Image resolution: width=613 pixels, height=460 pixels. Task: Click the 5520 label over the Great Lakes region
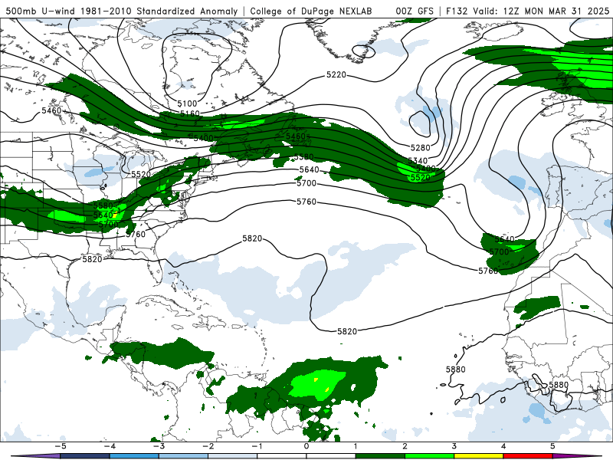[141, 174]
